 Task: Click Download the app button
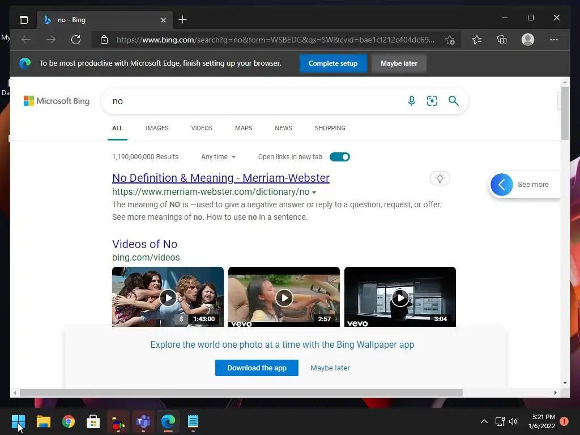tap(257, 368)
